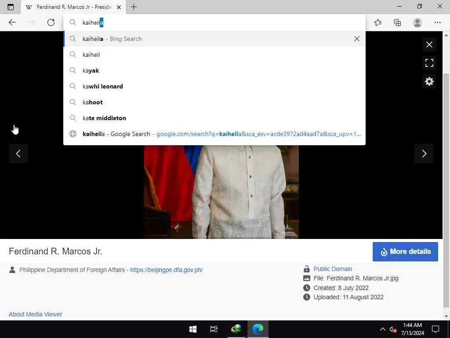Choose the kayak search suggestion
Screen dimensions: 450x338
point(214,70)
